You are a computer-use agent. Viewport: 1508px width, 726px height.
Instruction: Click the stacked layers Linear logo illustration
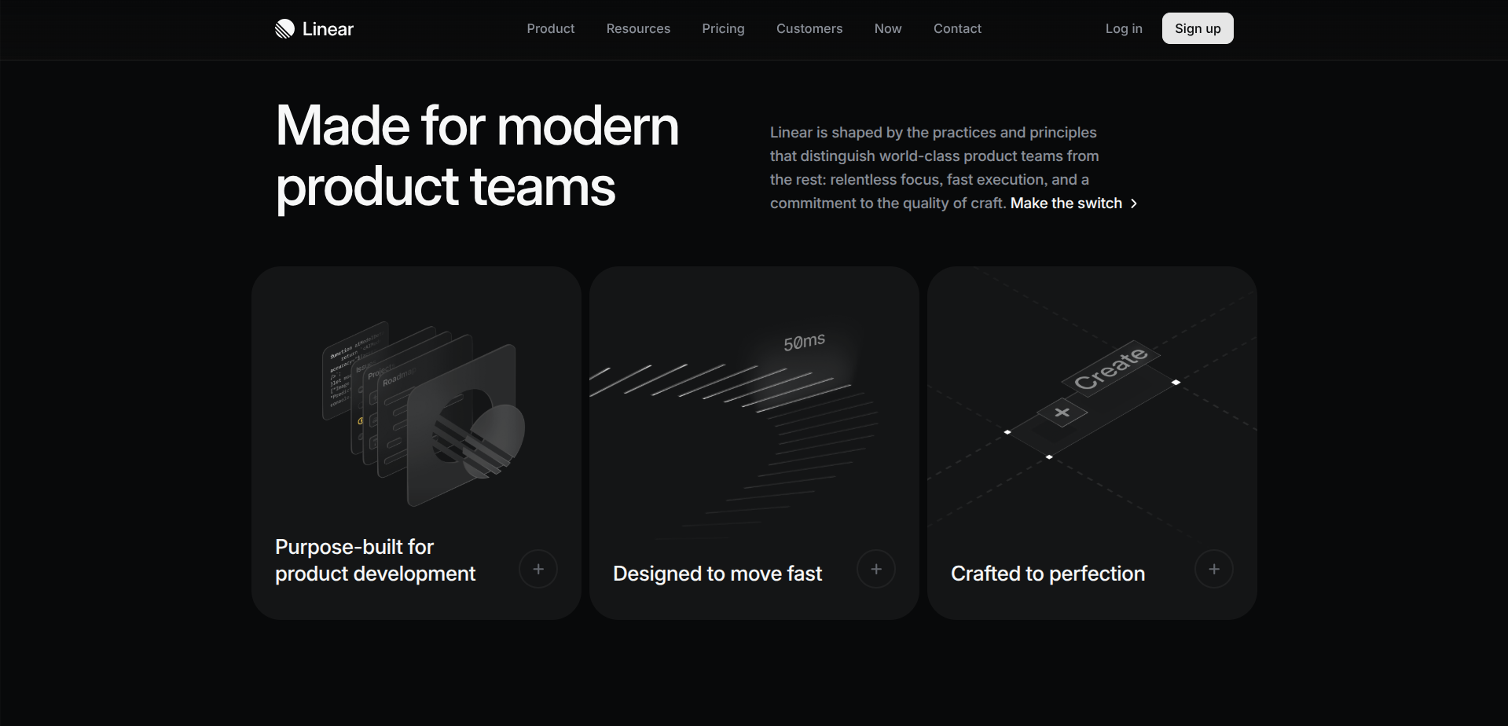coord(424,412)
